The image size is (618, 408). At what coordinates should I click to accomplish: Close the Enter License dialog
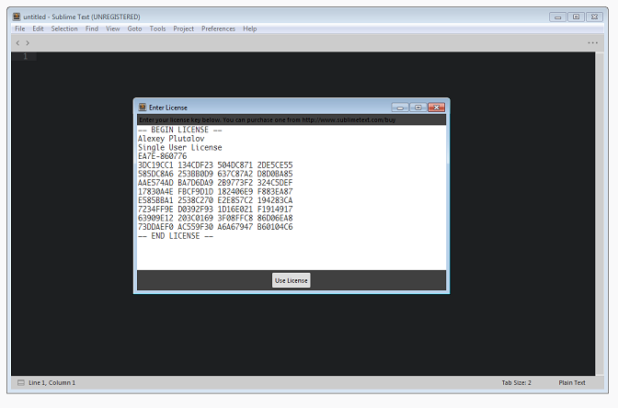436,108
